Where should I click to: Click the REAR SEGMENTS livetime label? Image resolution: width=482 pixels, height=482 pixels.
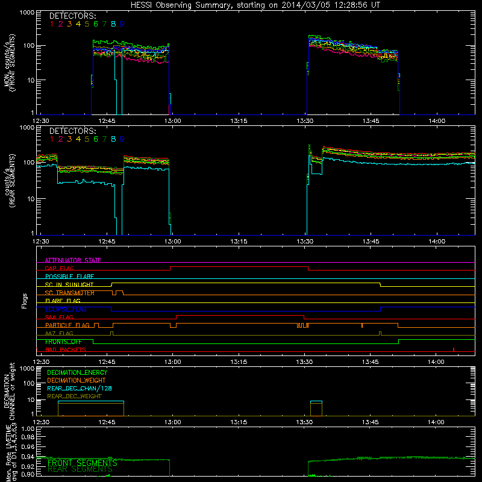(x=80, y=469)
